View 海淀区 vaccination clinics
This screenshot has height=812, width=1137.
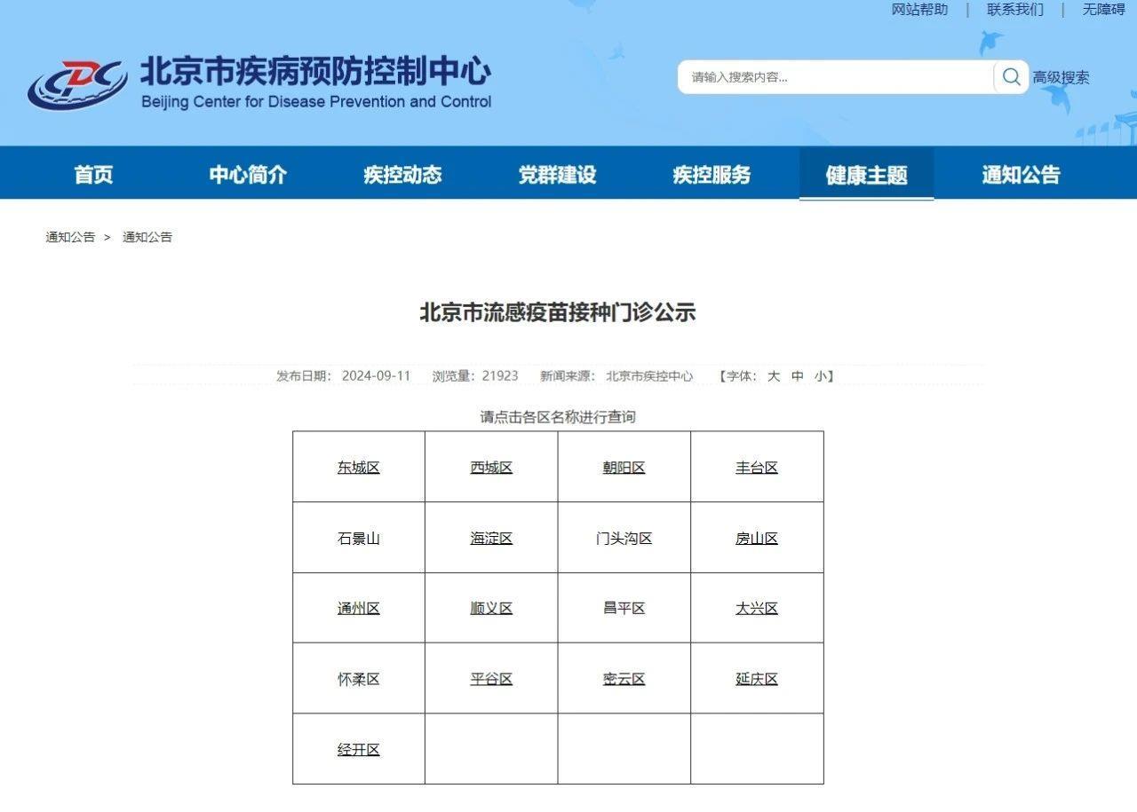pos(491,539)
